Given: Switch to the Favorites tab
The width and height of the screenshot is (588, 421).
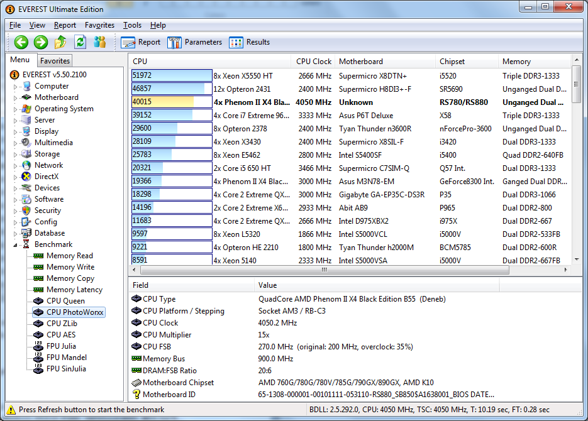Looking at the screenshot, I should 55,61.
